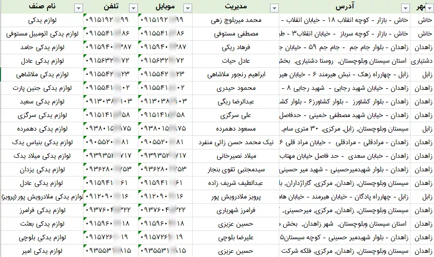The height and width of the screenshot is (257, 434).
Task: Select the تلفن header cell
Action: 111,7
